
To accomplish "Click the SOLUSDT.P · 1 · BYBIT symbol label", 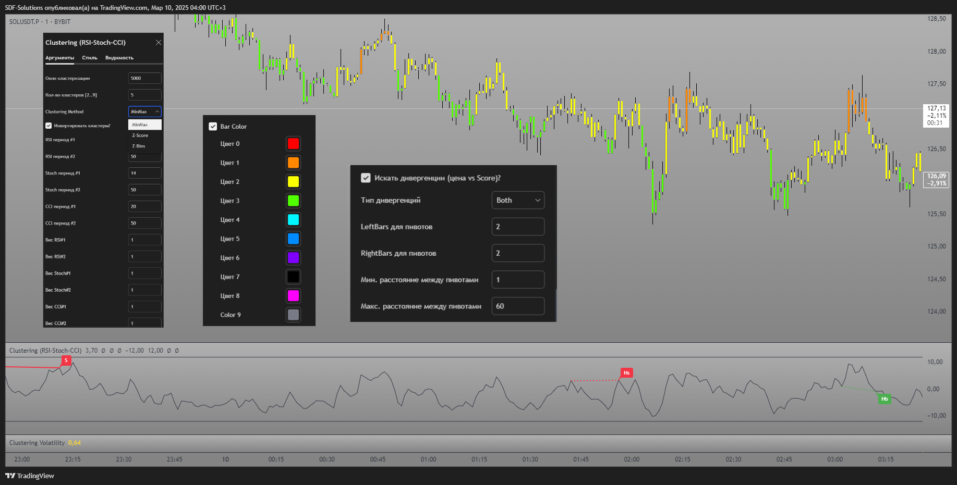I will click(40, 22).
